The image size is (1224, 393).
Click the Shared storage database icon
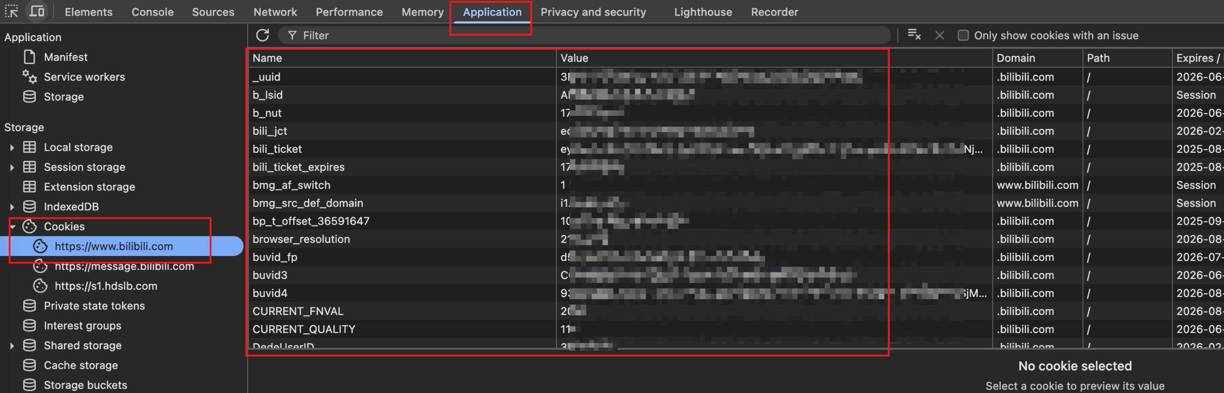[29, 346]
